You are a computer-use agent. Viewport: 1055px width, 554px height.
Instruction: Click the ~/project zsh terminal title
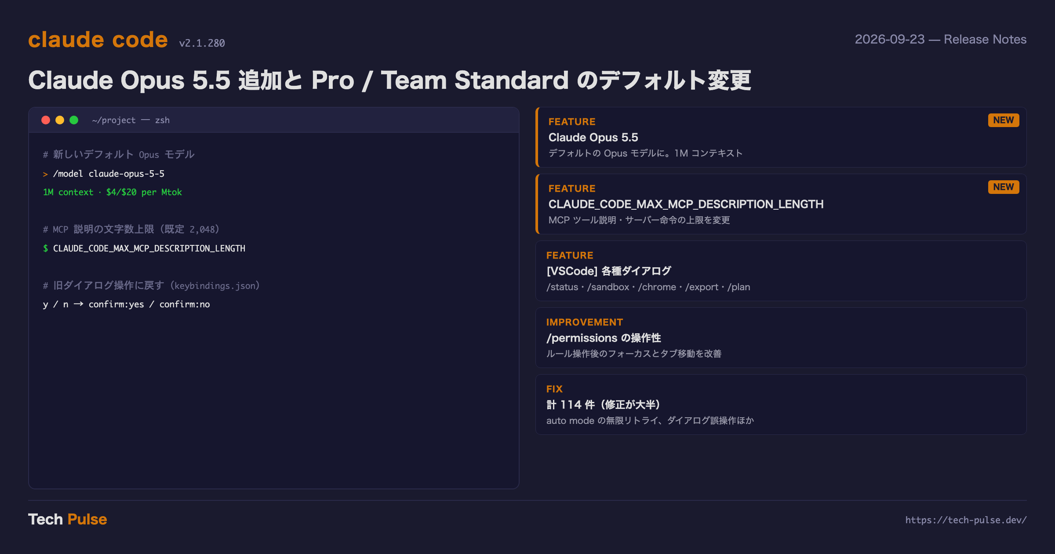[131, 120]
